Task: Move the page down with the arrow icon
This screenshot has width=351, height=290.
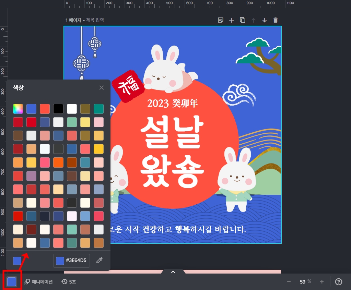Action: pos(265,20)
